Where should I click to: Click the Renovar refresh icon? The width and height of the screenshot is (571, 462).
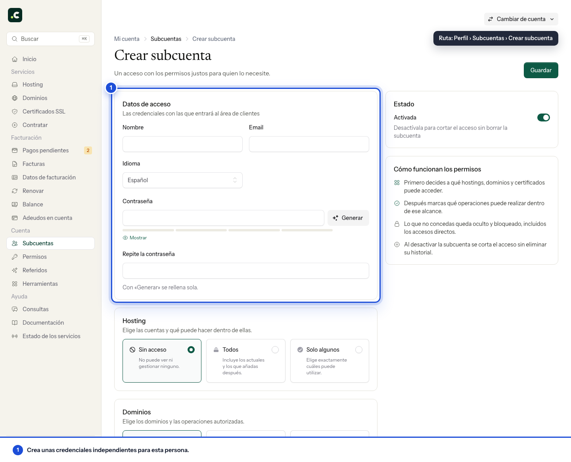(15, 191)
